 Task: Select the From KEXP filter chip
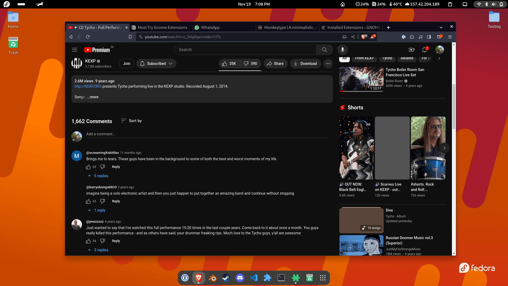364,59
